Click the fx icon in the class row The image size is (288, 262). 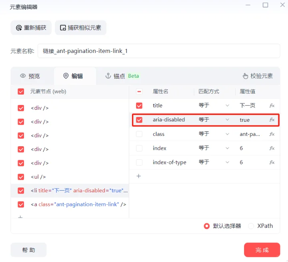[x=272, y=134]
